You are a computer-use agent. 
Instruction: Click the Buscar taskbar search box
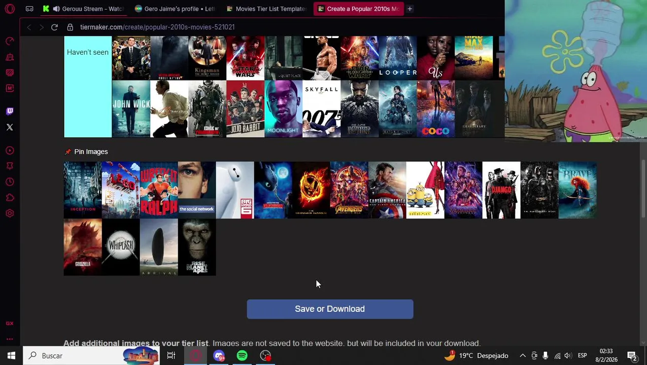pos(91,356)
